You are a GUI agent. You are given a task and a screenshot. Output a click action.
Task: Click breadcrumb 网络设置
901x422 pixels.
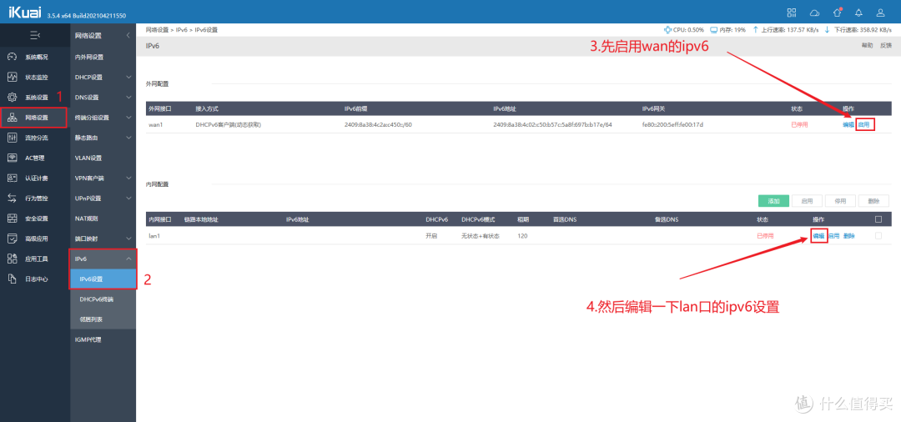[157, 29]
